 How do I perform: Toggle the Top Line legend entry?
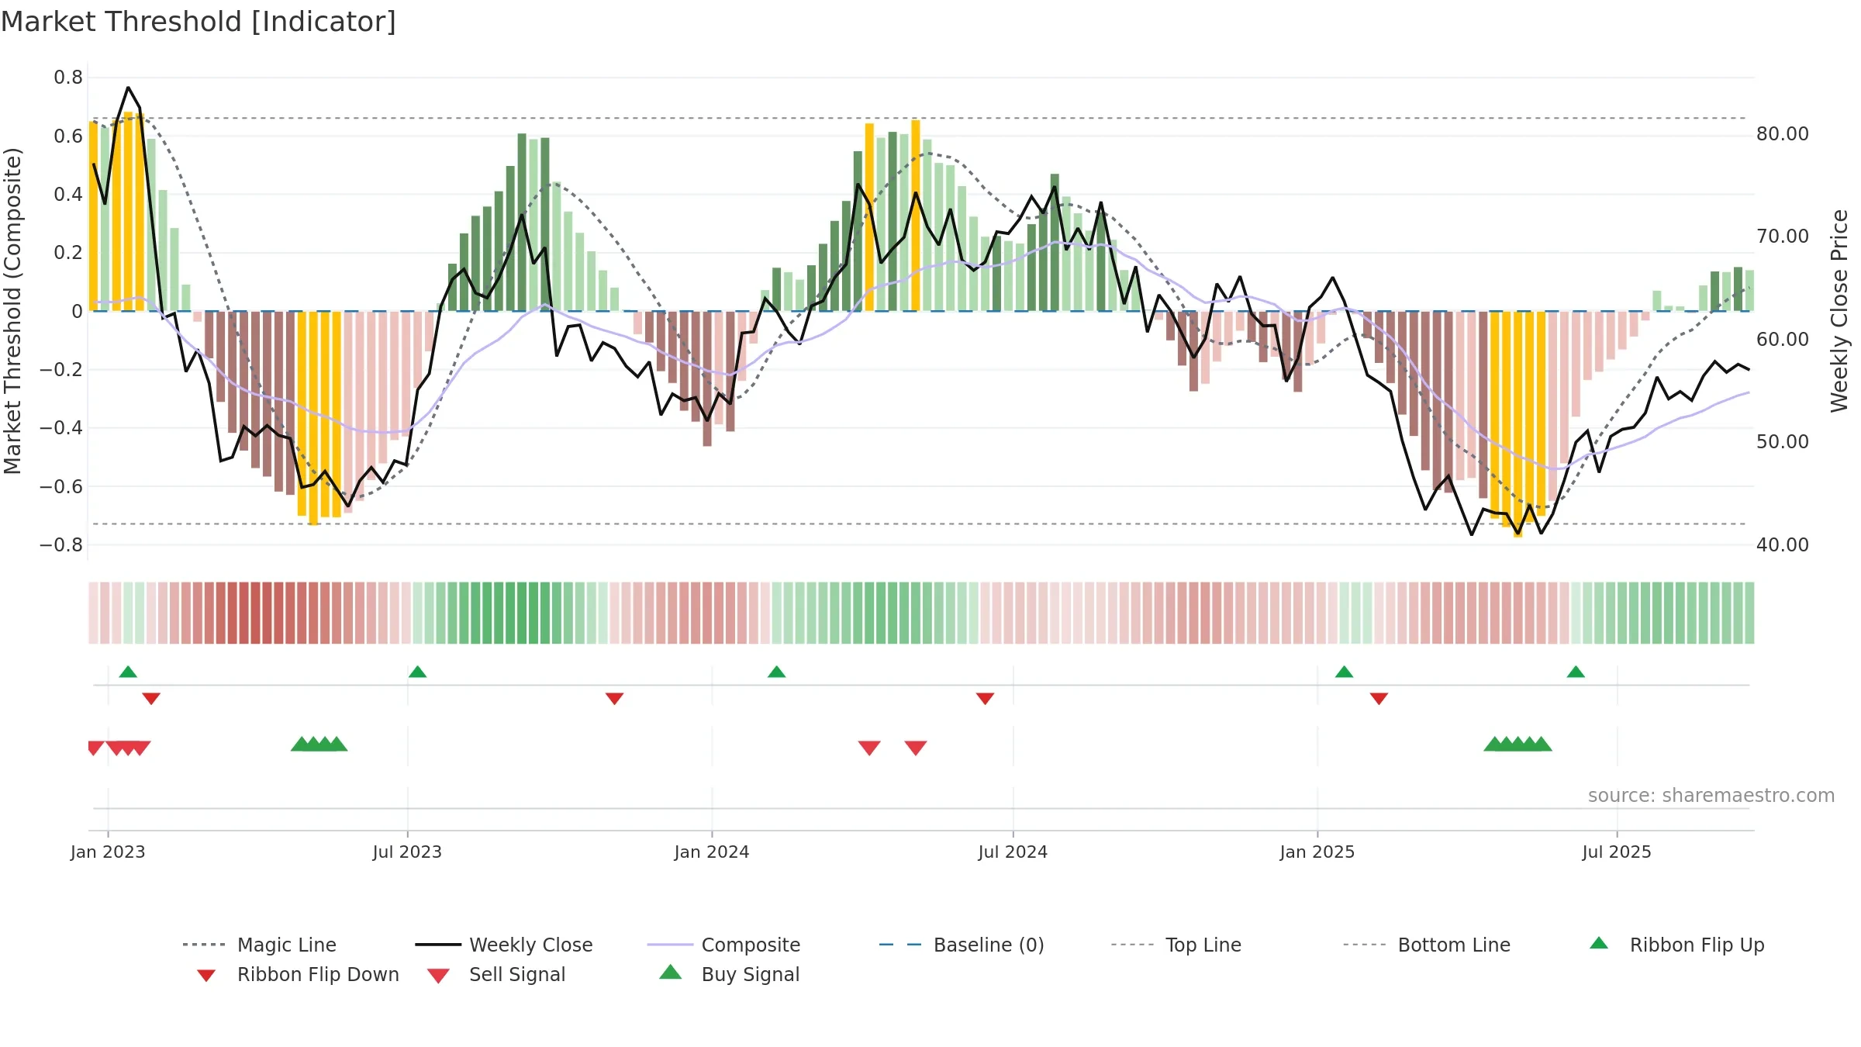click(1176, 945)
